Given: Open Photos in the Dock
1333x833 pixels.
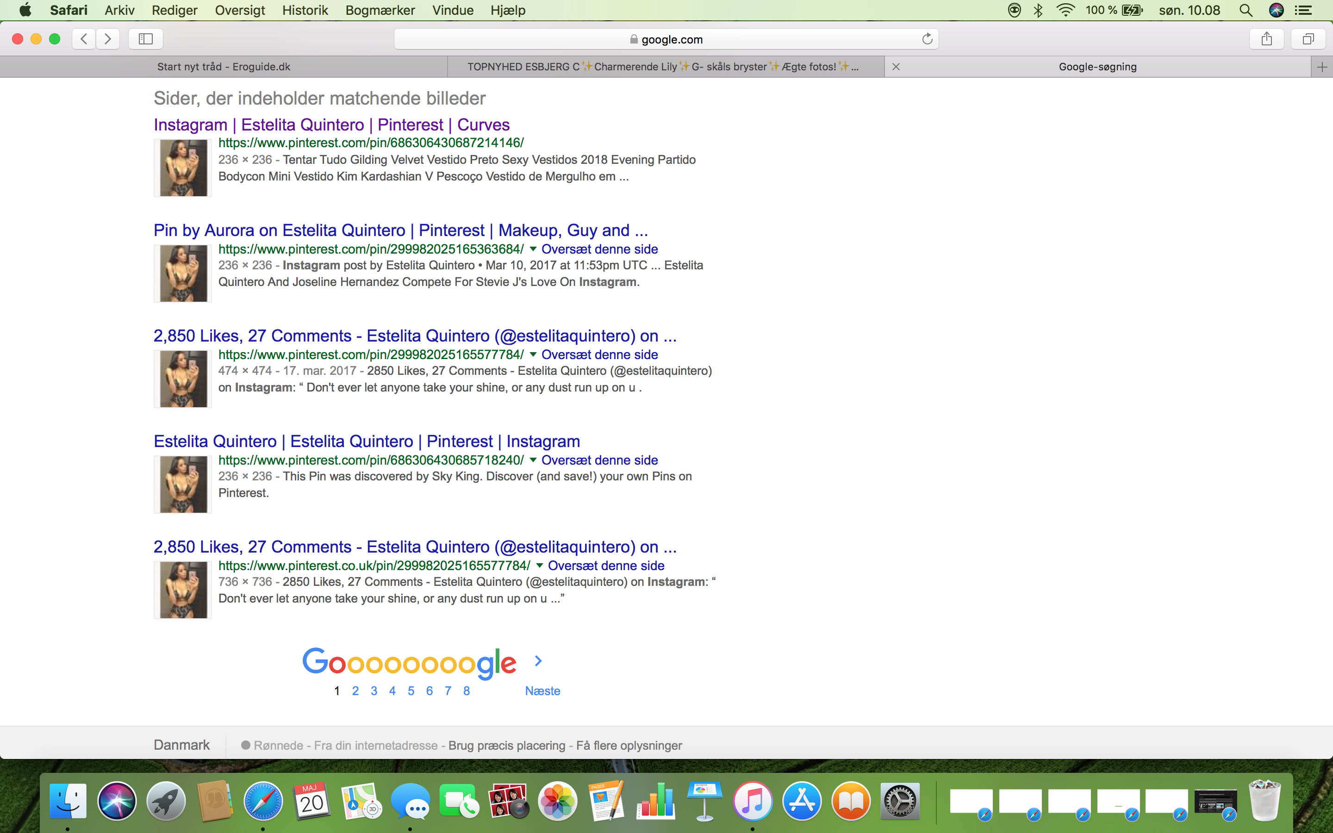Looking at the screenshot, I should [x=557, y=801].
